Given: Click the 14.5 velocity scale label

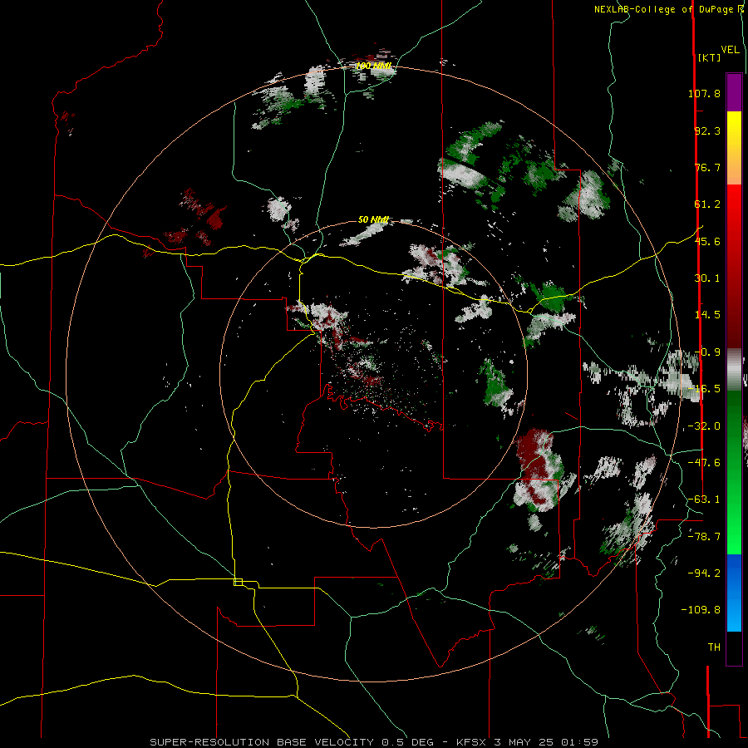Looking at the screenshot, I should click(707, 315).
